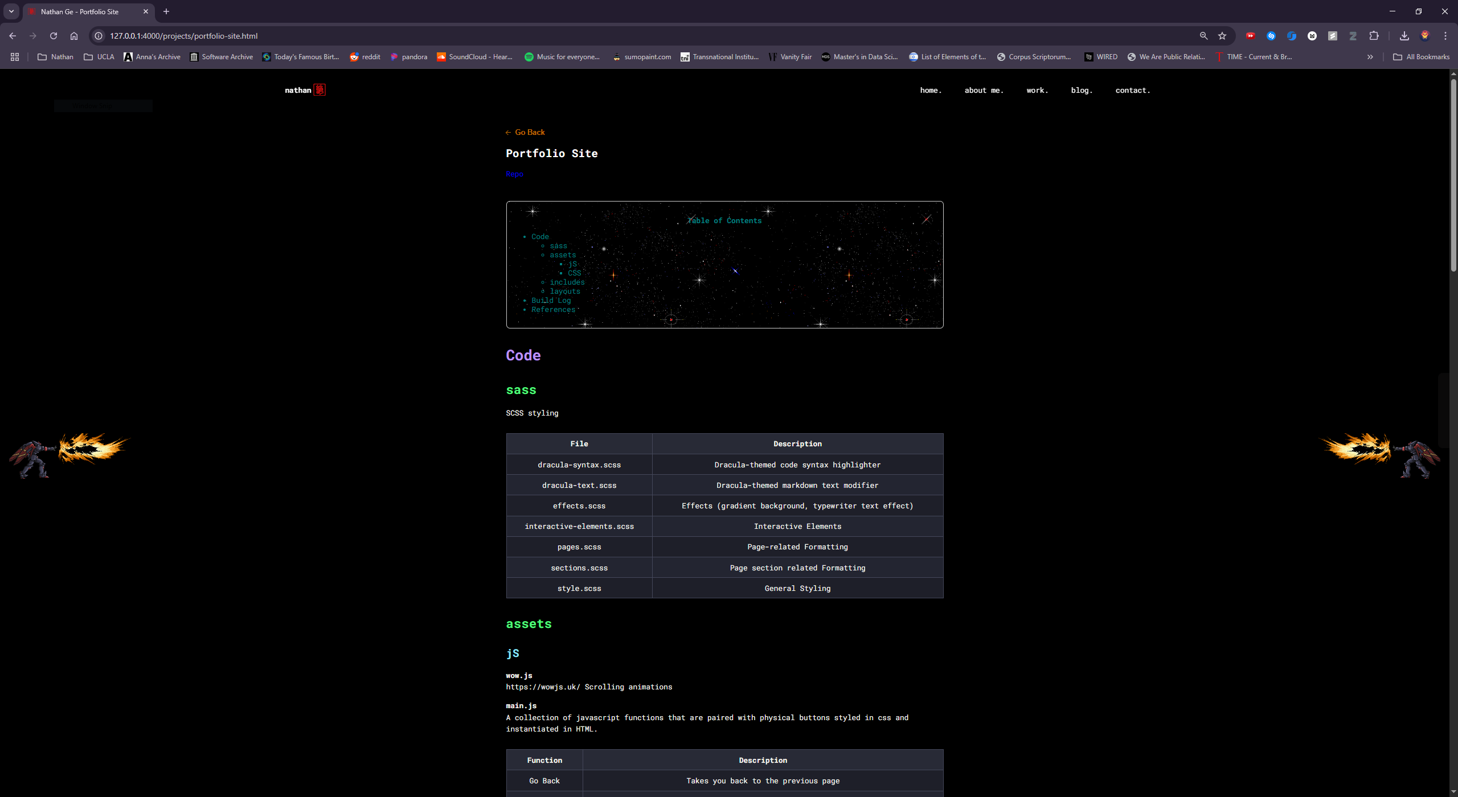Go to browser home with house icon
This screenshot has width=1458, height=797.
[74, 36]
